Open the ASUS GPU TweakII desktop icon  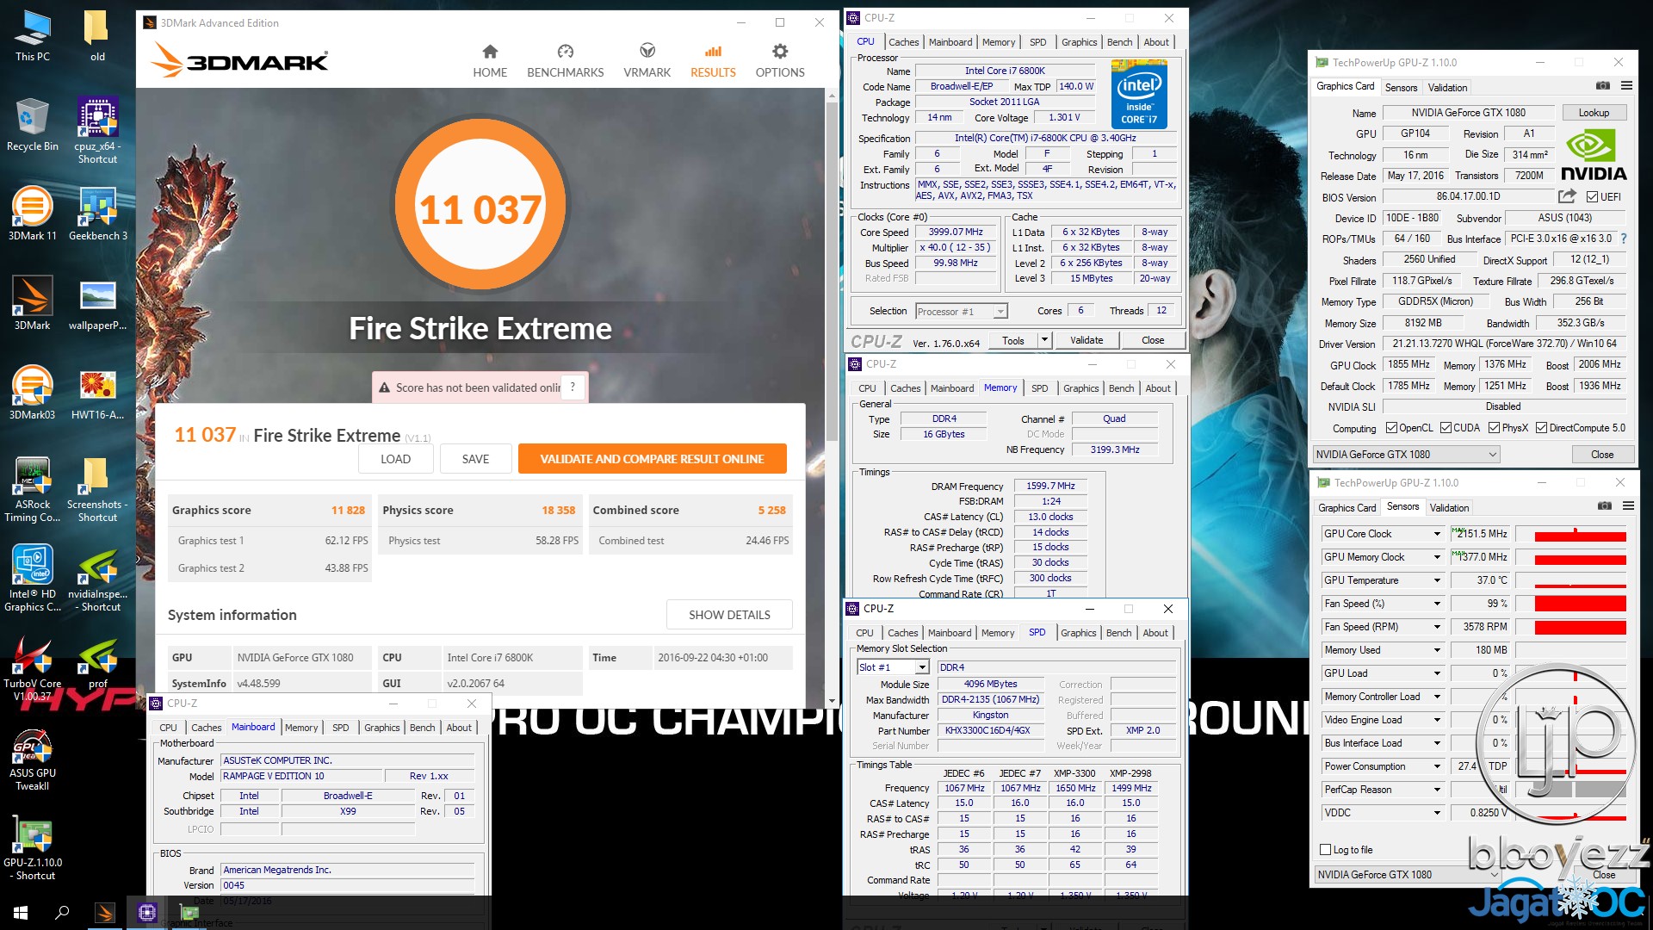click(32, 759)
